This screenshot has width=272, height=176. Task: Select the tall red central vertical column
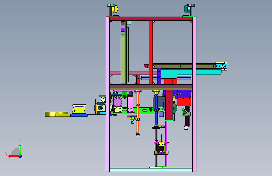coord(151,53)
